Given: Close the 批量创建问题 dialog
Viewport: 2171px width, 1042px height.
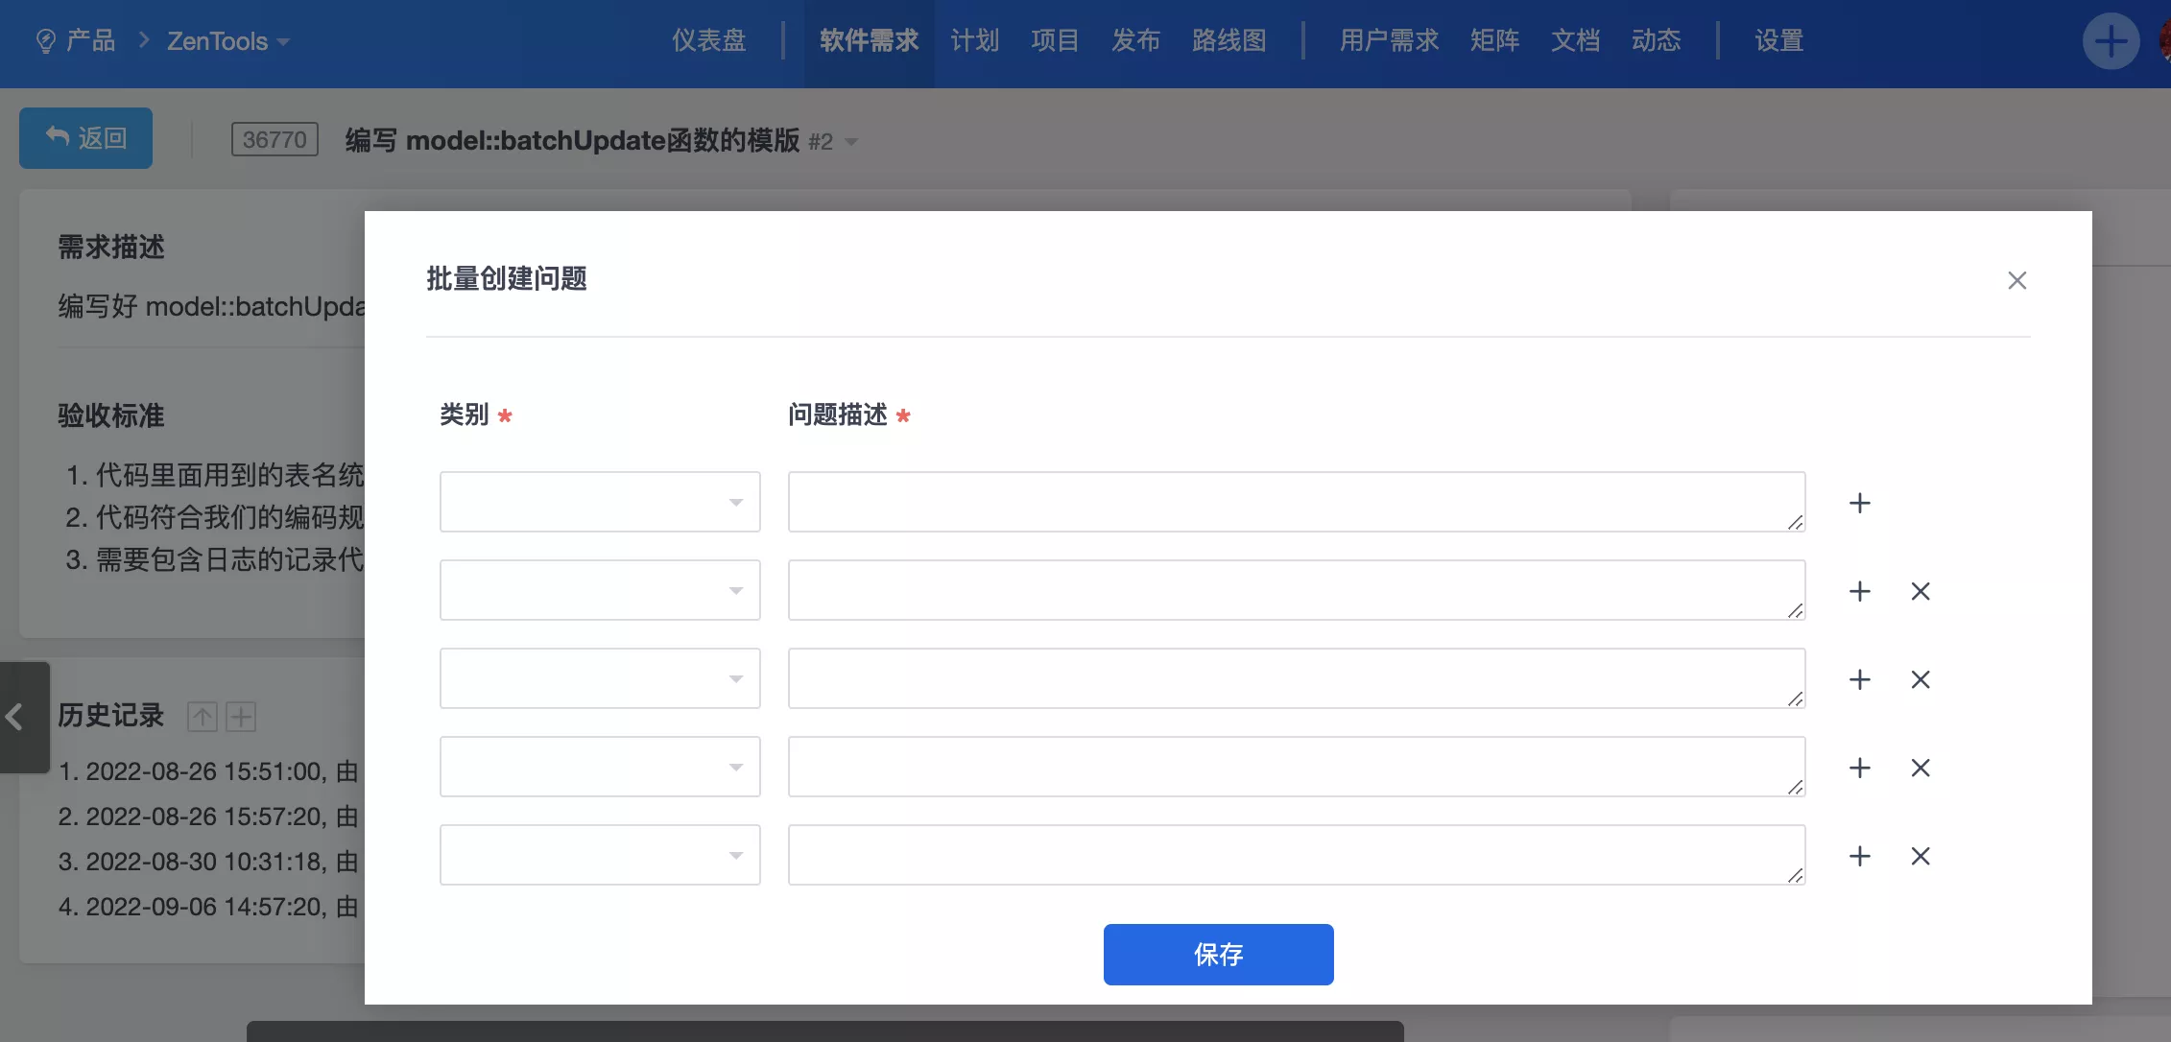Looking at the screenshot, I should (x=2016, y=280).
